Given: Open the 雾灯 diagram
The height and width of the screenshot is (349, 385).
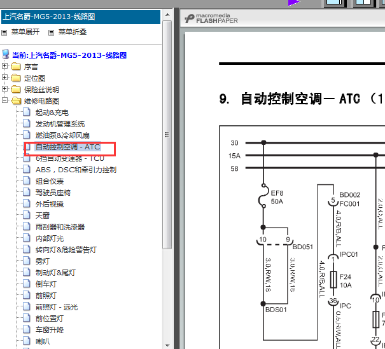Looking at the screenshot, I should (43, 261).
